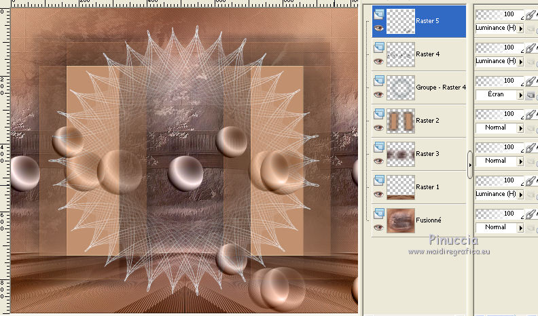
Task: Open Raster 1 Luminance blend mode arrow
Action: pyautogui.click(x=520, y=195)
